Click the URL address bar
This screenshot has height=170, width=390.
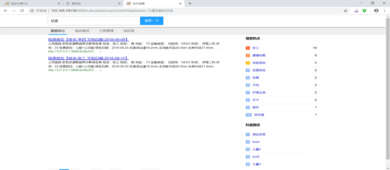coord(189,11)
